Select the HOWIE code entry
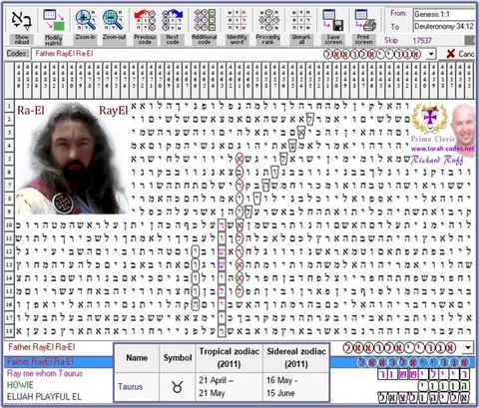Image resolution: width=479 pixels, height=408 pixels. coord(20,385)
